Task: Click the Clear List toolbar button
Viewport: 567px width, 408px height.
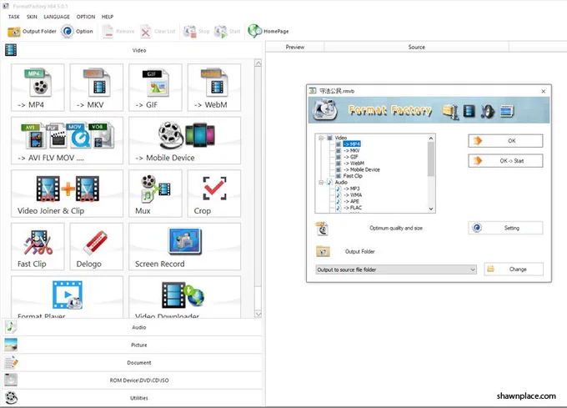Action: click(158, 32)
